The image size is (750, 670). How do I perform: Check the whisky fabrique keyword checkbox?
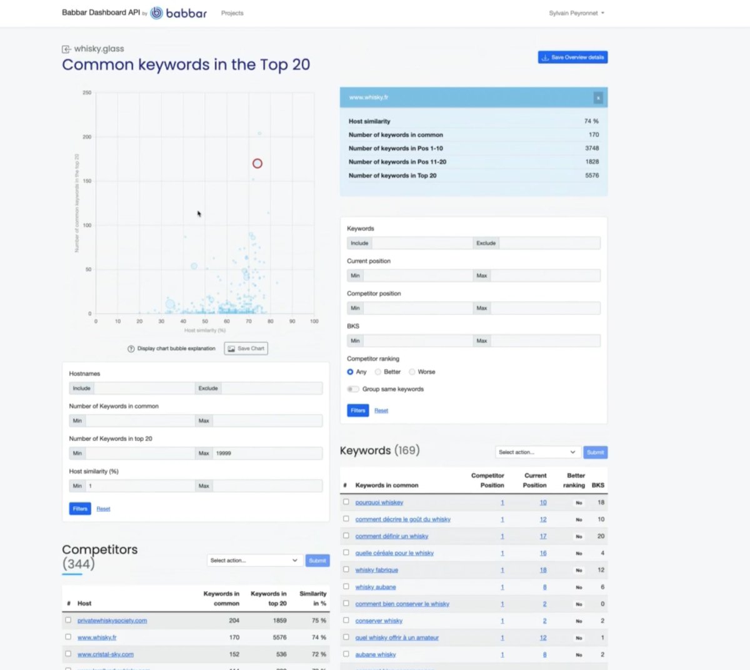(346, 569)
